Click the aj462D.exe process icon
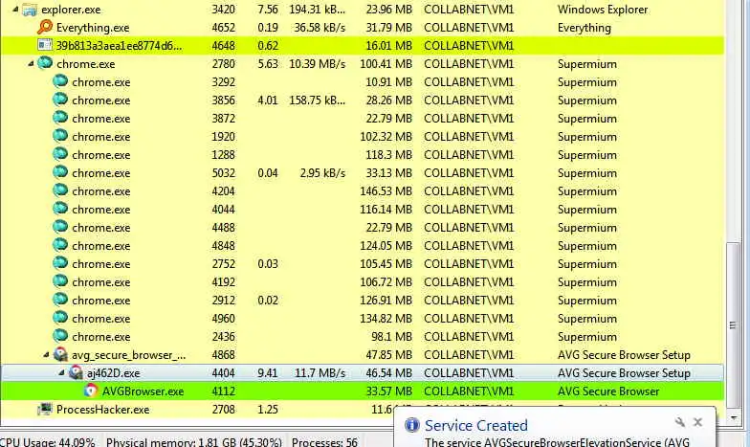 [x=76, y=373]
